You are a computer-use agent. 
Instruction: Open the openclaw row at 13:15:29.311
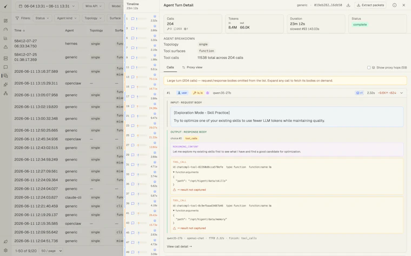point(68,83)
